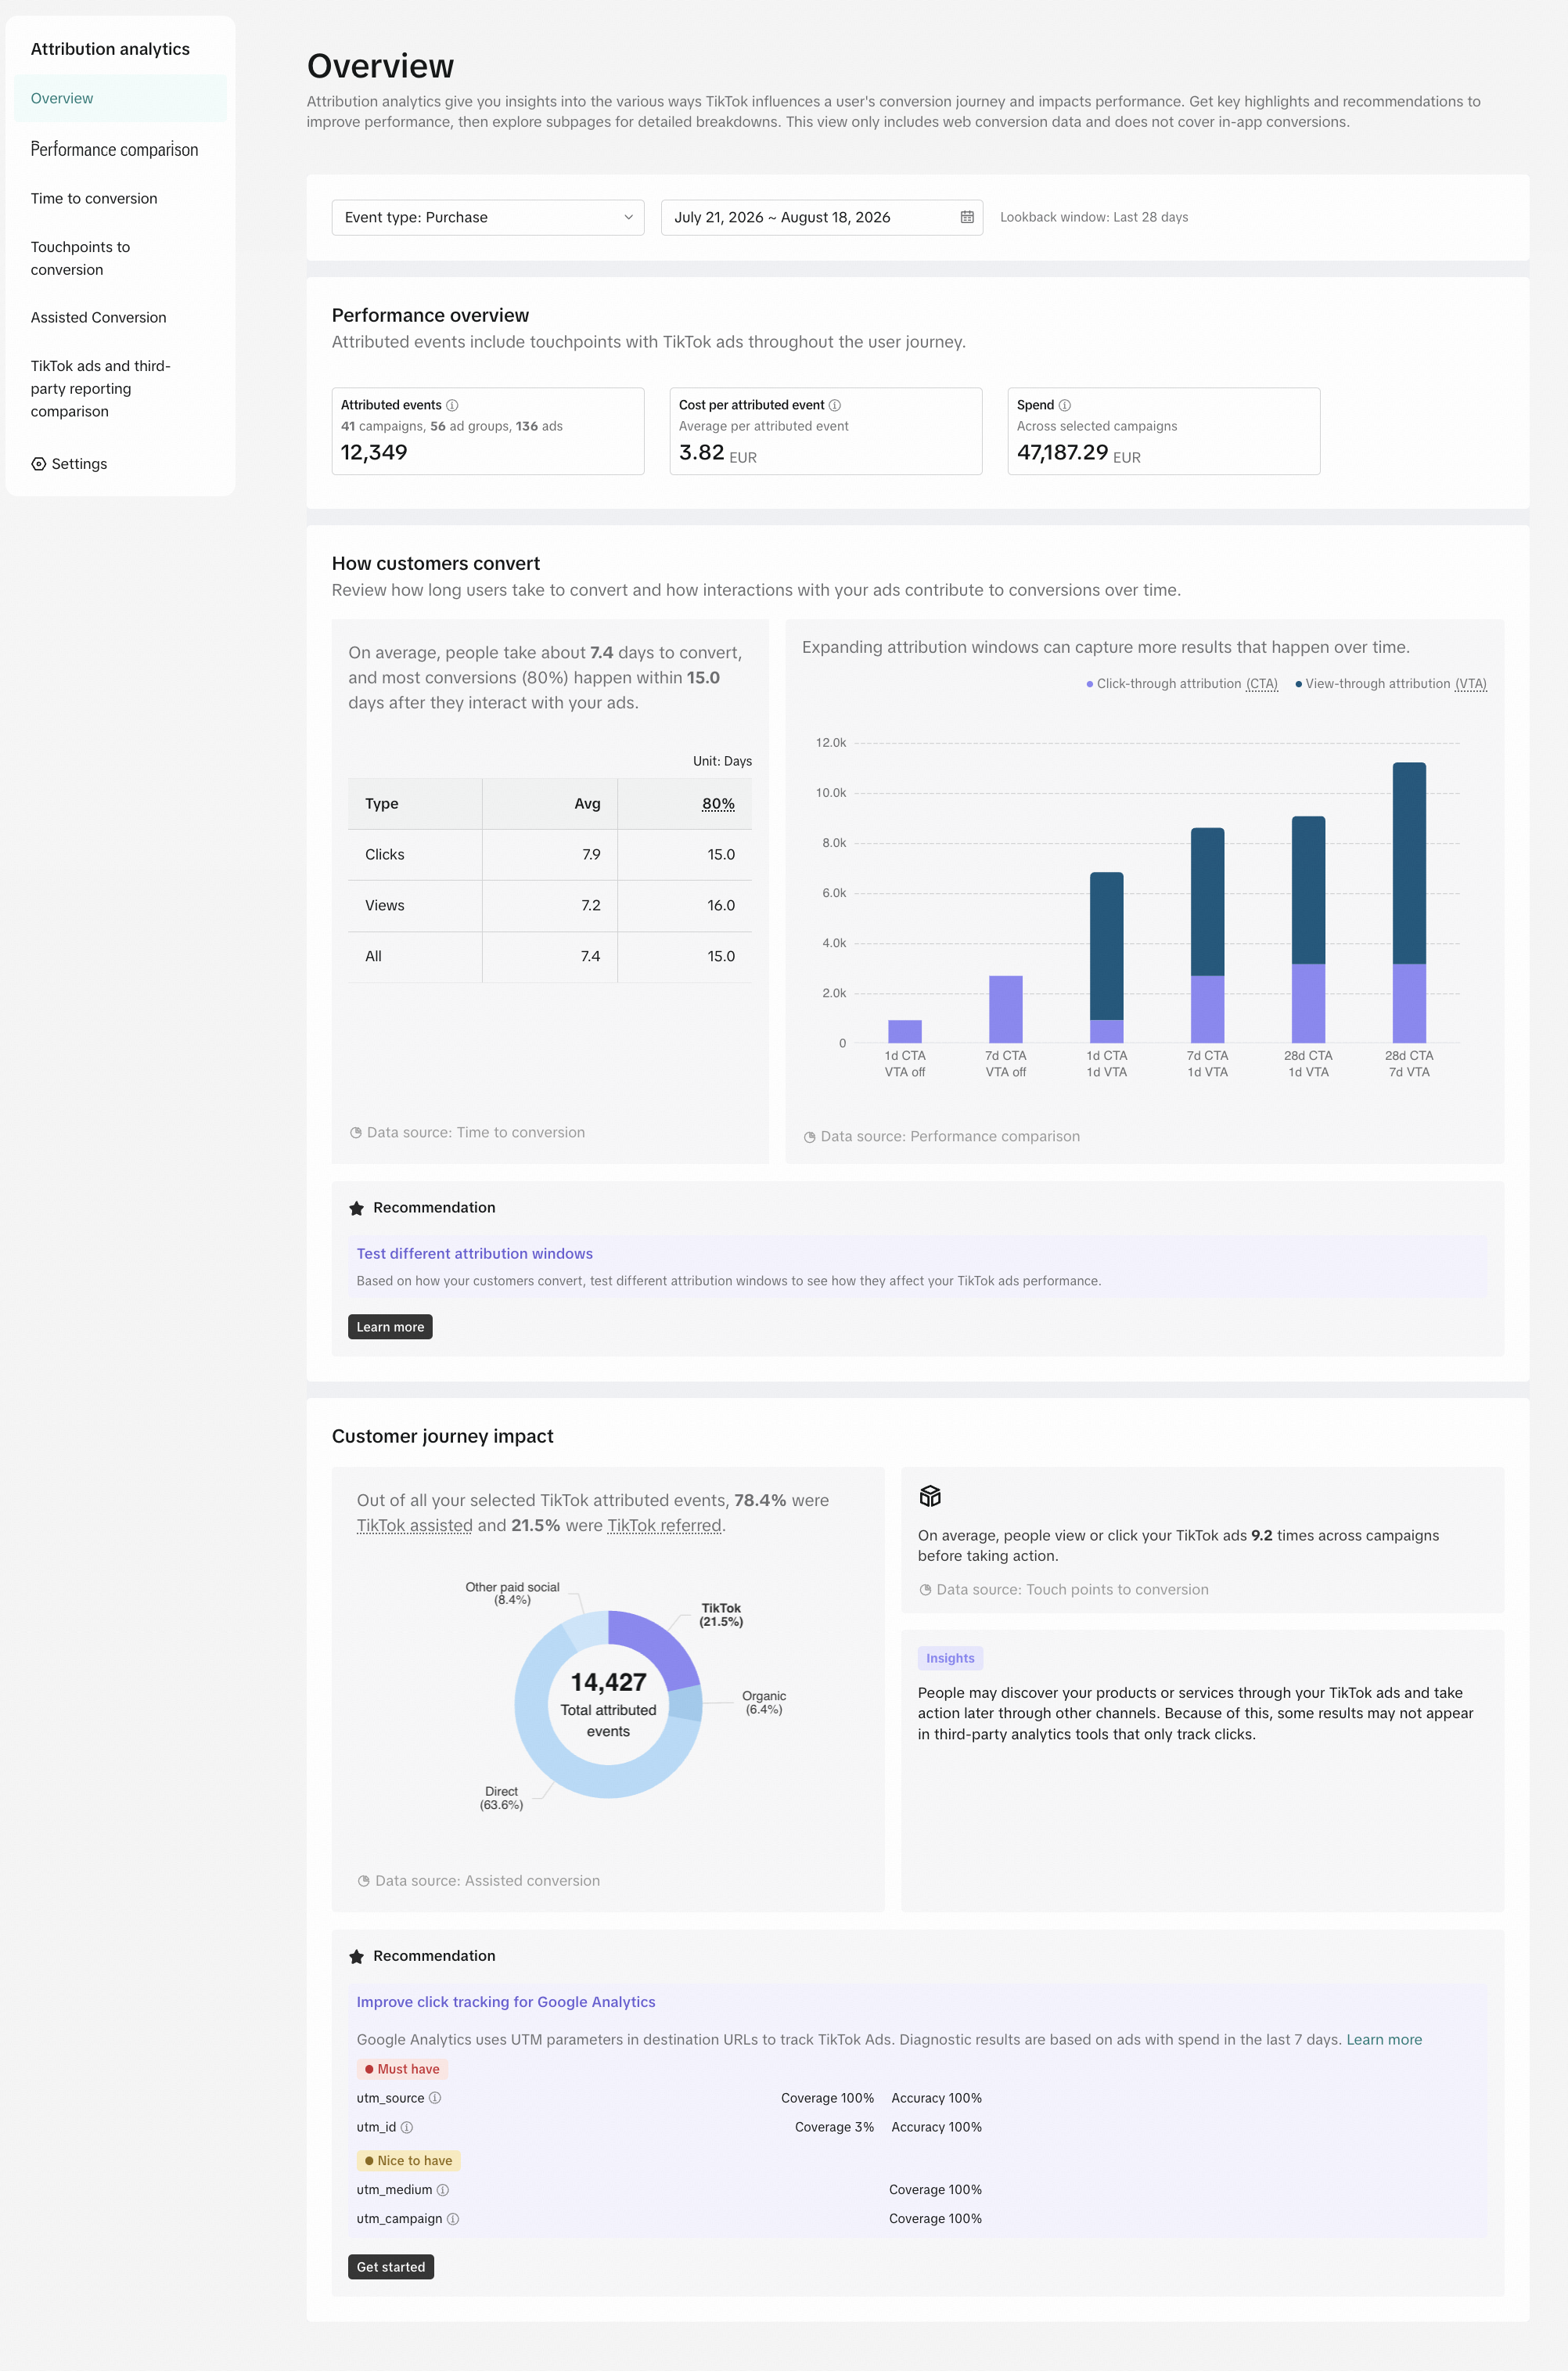
Task: Click the Settings gear icon
Action: click(38, 463)
